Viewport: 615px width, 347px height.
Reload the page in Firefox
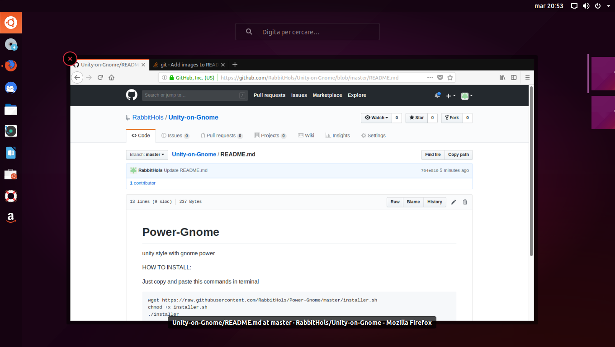click(100, 77)
